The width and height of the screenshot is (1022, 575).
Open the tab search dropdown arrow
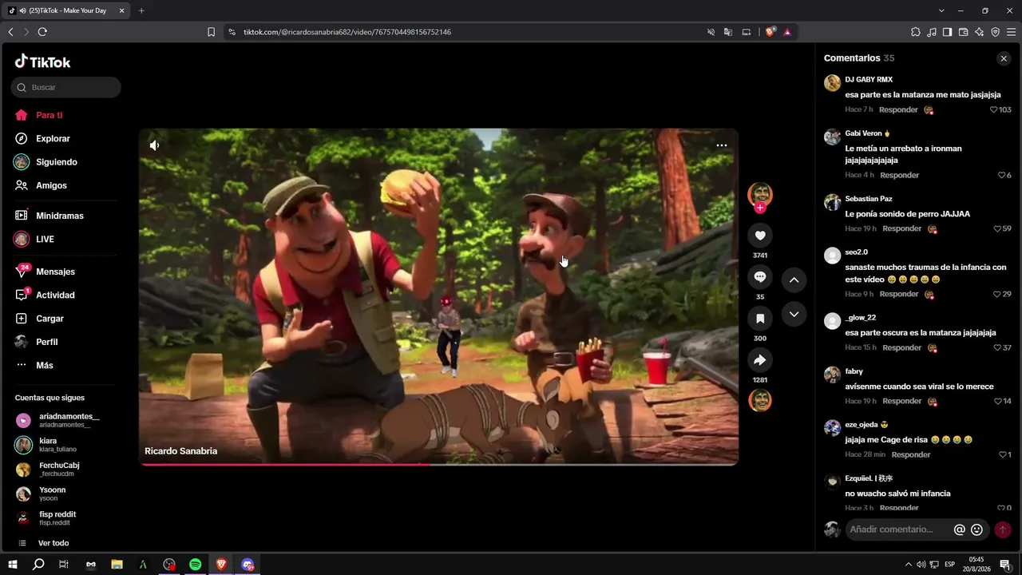[941, 10]
